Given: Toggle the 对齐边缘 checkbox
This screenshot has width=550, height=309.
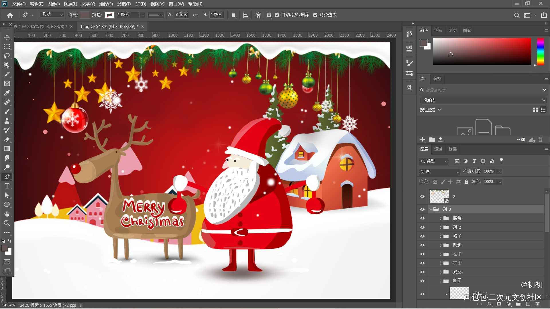Looking at the screenshot, I should (x=315, y=15).
